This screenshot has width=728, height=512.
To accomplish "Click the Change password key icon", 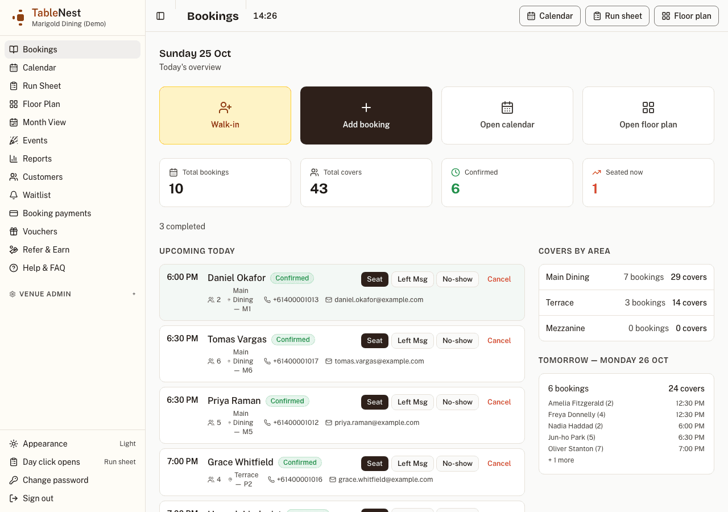I will 14,480.
